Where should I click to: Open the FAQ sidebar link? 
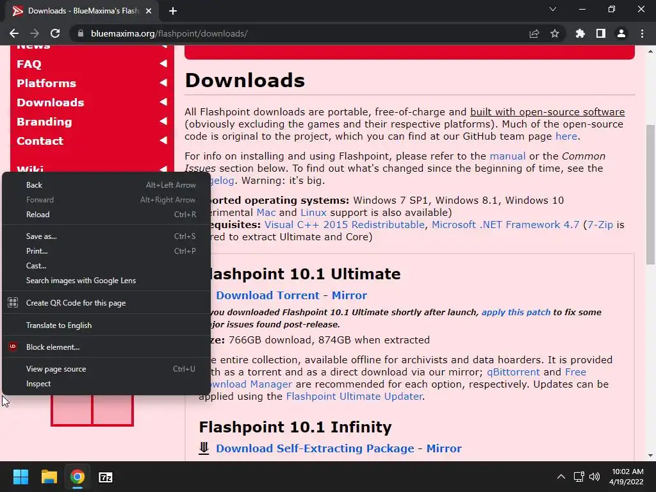click(29, 64)
